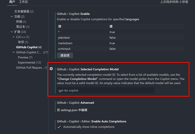Click the Github › Copilot: Enable setting title
The height and width of the screenshot is (134, 195).
[73, 14]
